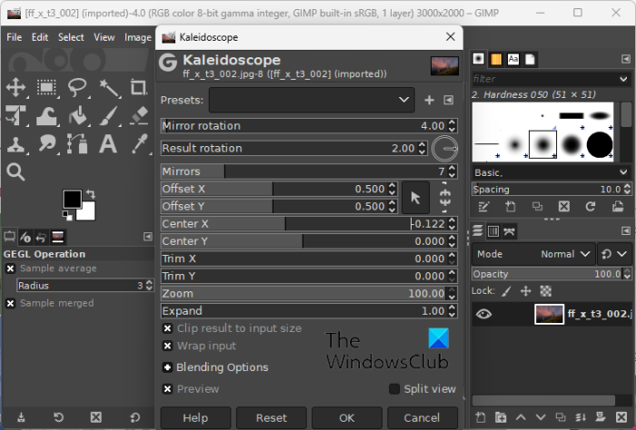Select the Eraser tool
Viewport: 636px width, 430px height.
[x=139, y=115]
